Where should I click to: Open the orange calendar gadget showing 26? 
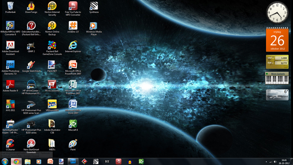pyautogui.click(x=277, y=40)
